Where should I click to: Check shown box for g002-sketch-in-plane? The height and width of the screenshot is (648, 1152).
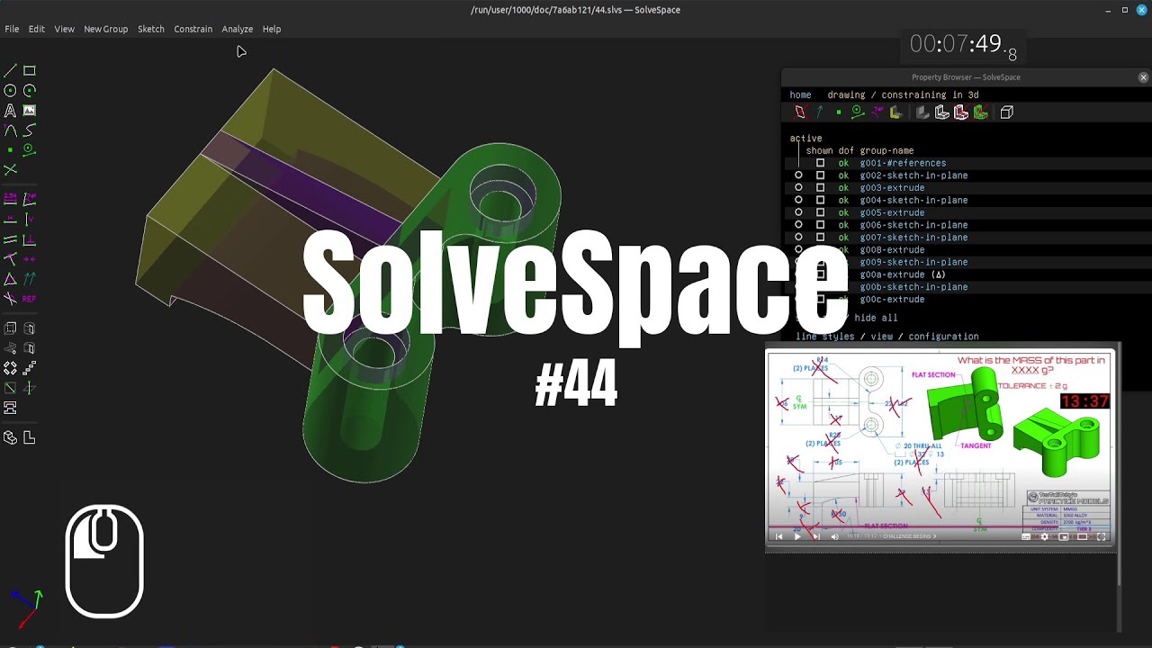[x=820, y=175]
